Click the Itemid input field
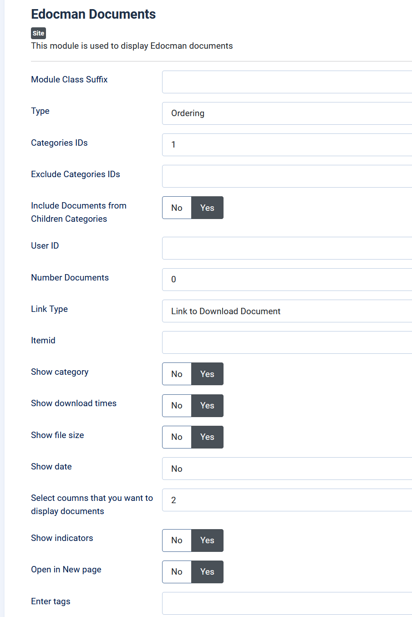 click(287, 342)
